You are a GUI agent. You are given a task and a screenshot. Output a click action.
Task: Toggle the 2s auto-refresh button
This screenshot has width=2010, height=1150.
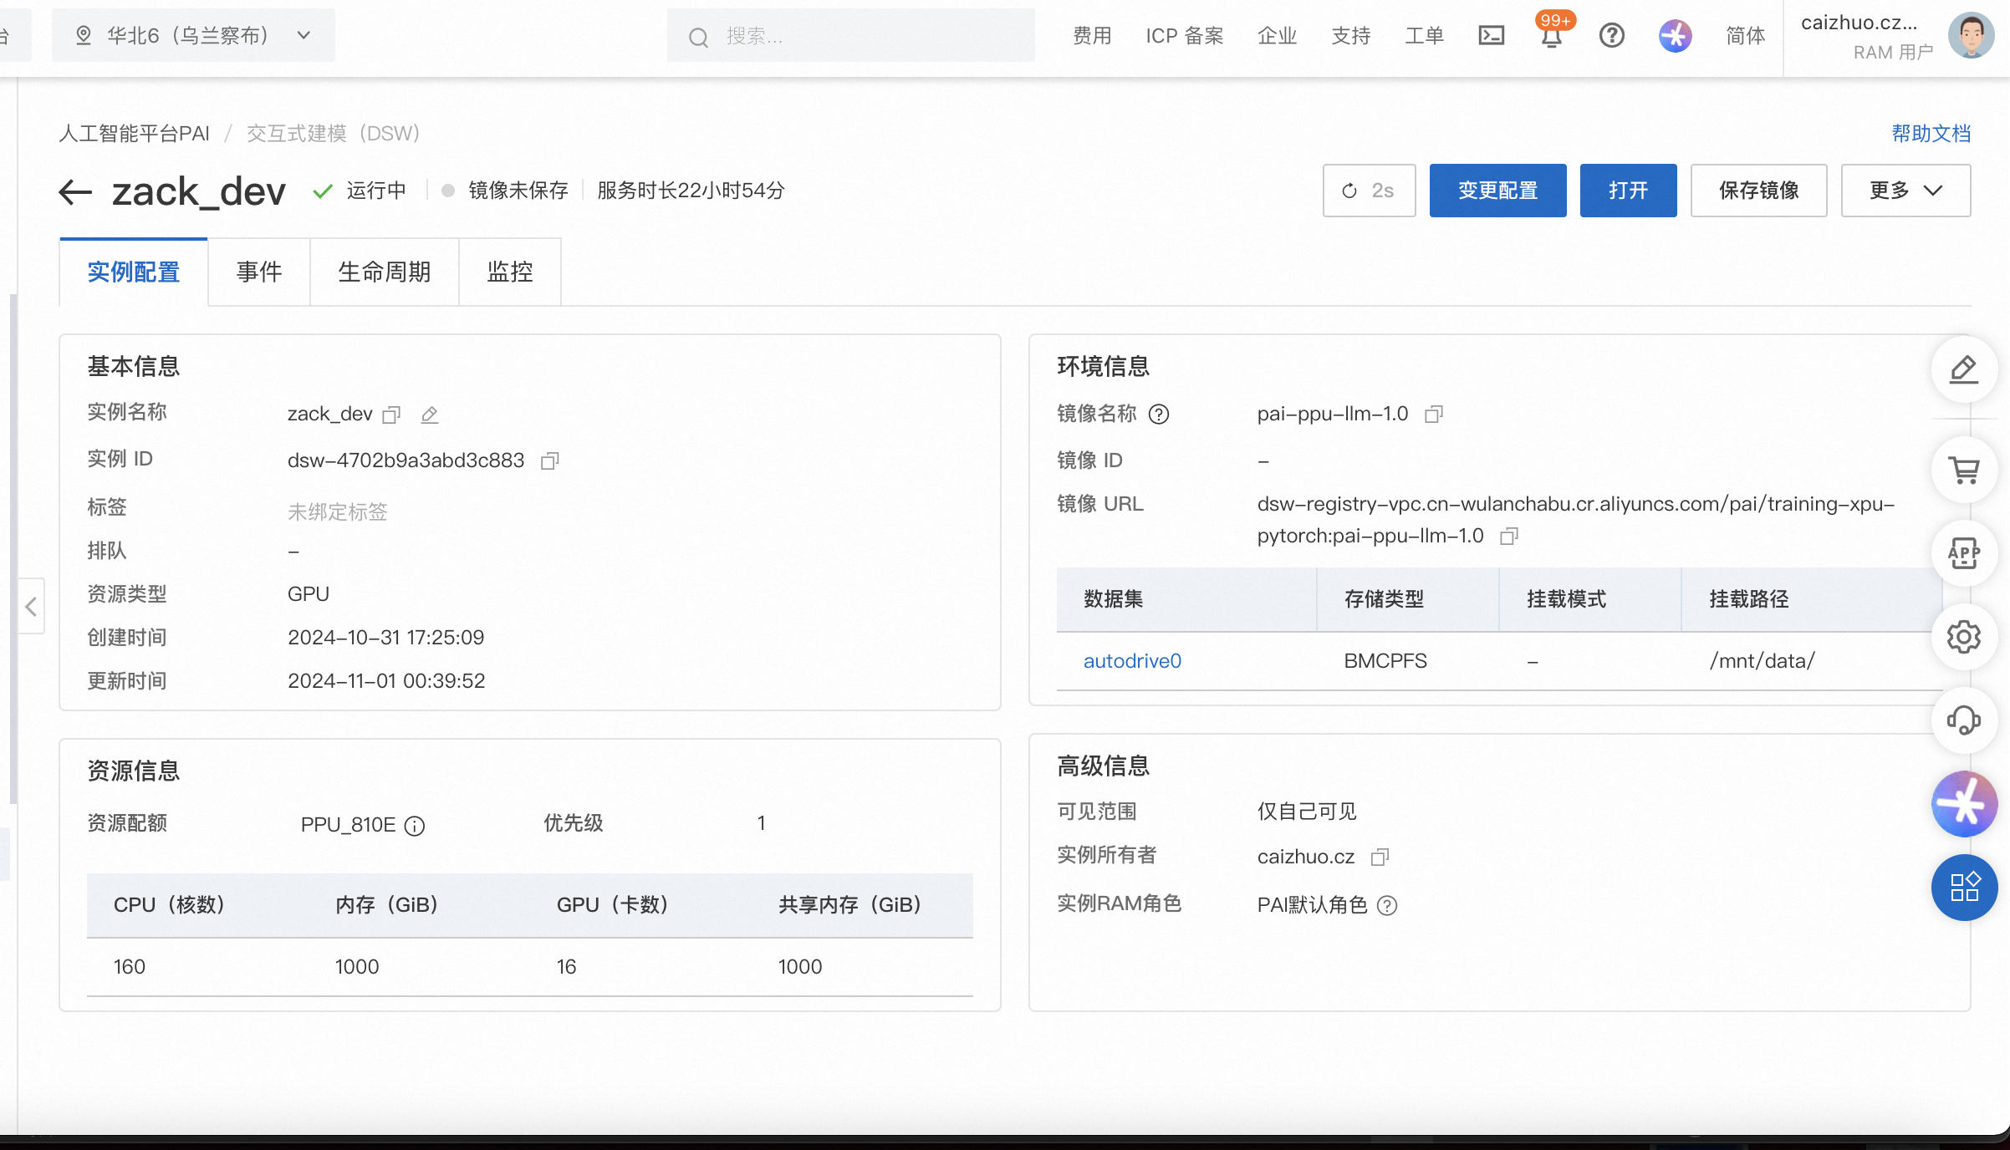[x=1369, y=191]
